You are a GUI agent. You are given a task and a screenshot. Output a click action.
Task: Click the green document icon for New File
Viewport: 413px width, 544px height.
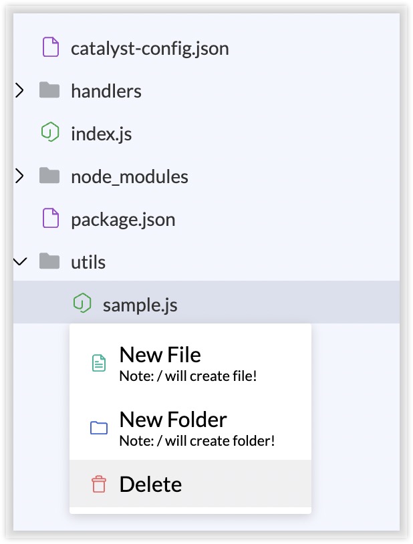99,364
